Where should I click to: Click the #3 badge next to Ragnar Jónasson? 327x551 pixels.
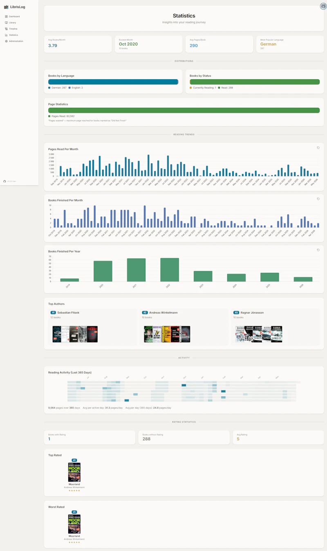point(236,312)
